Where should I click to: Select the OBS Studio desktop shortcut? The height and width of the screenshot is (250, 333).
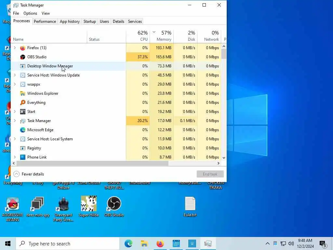[x=114, y=206]
